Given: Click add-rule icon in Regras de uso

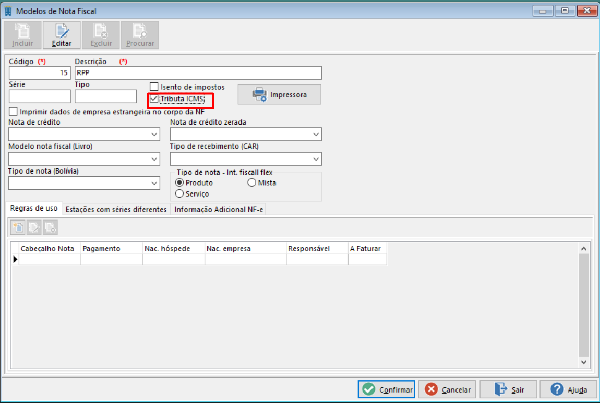Looking at the screenshot, I should point(18,227).
